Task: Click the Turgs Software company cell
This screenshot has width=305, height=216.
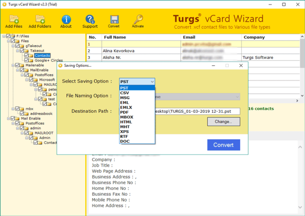Action: tap(270, 57)
